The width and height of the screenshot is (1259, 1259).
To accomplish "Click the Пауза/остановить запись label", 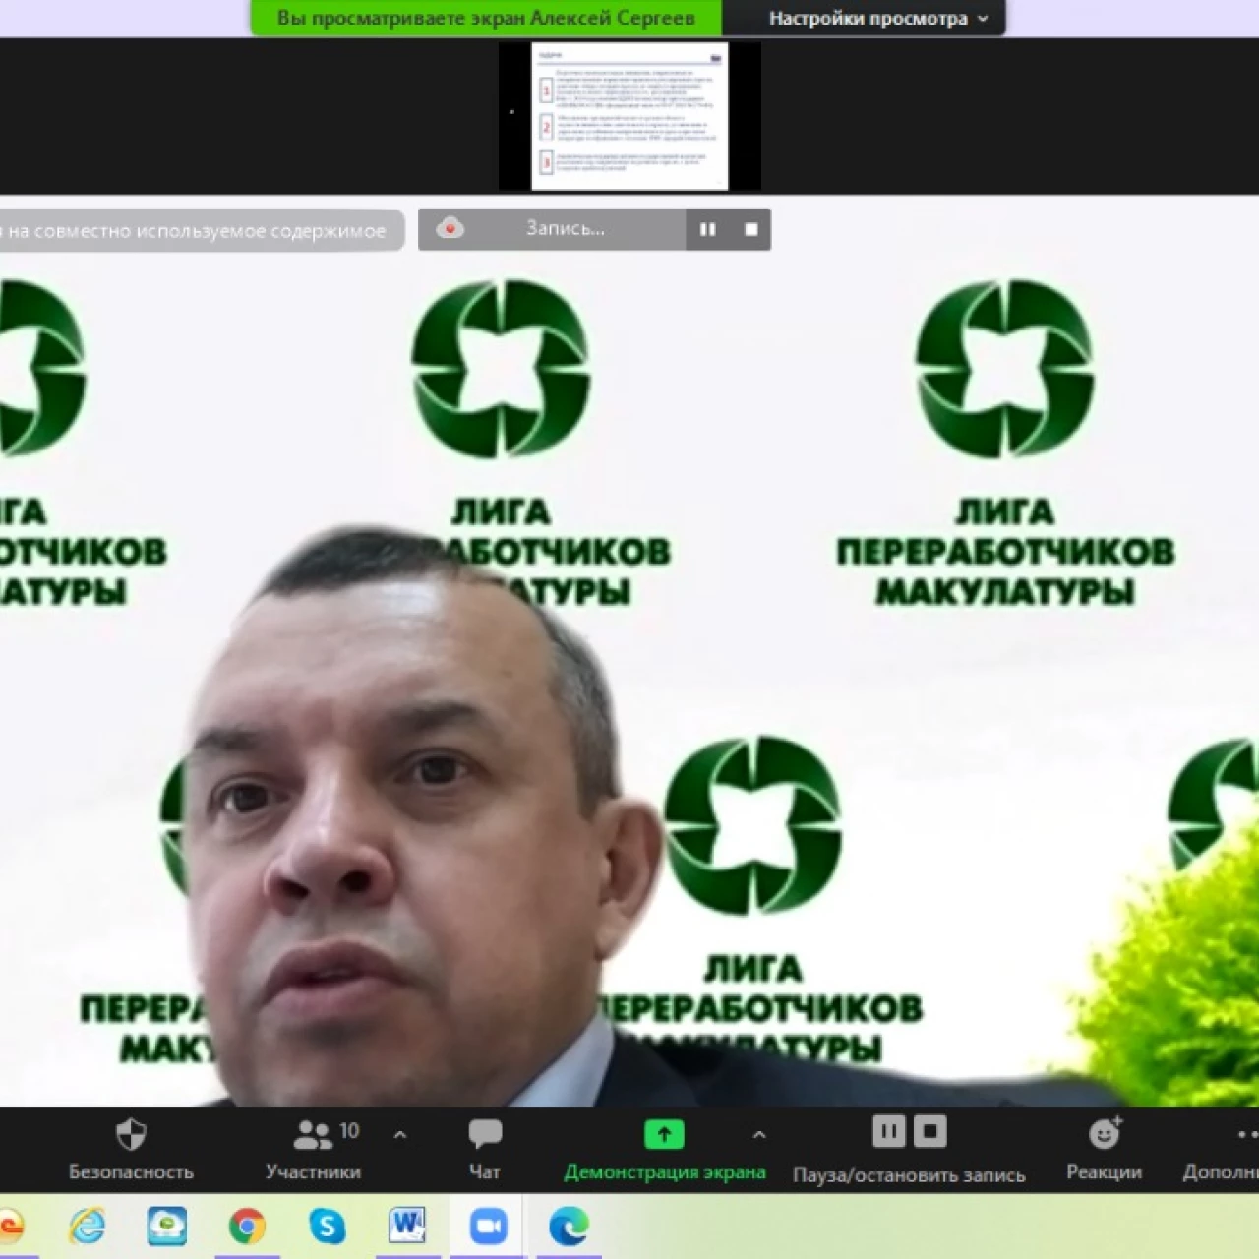I will [909, 1174].
